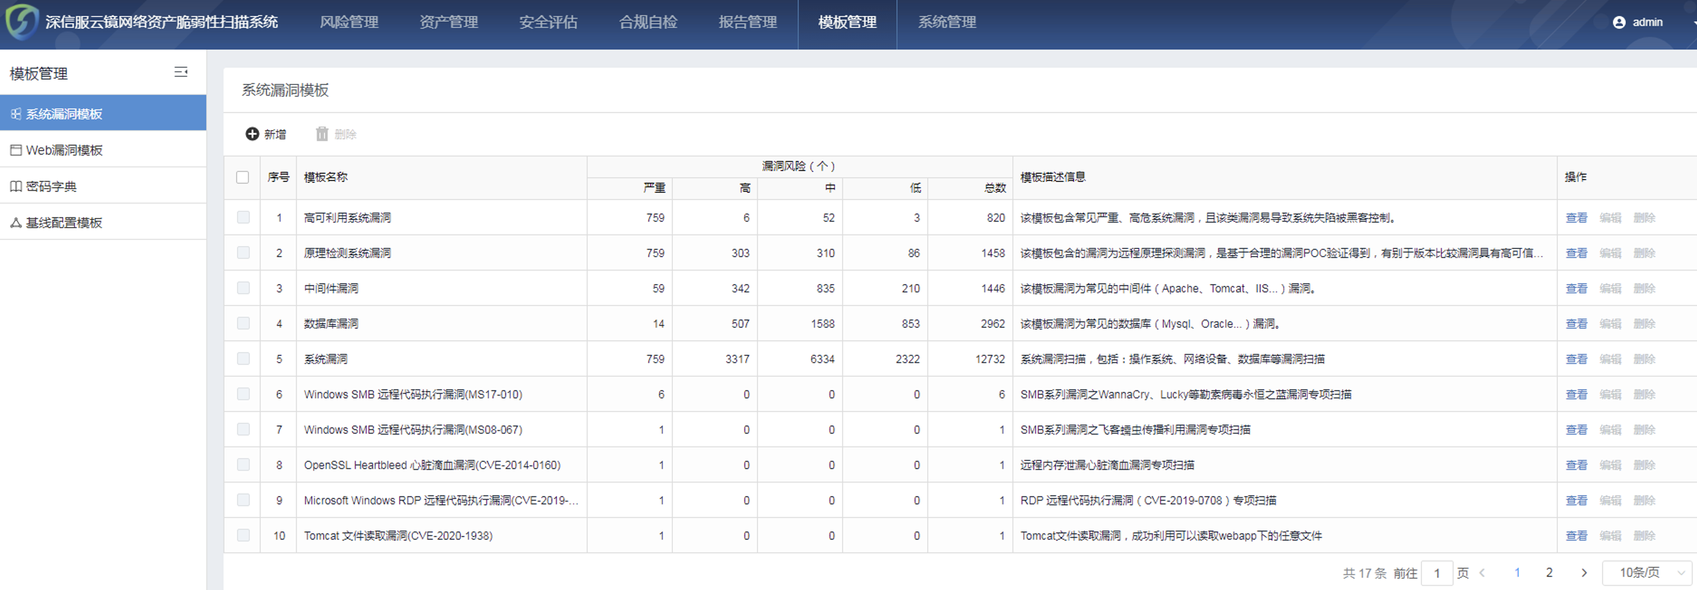
Task: Open the 10条/页 page size dropdown
Action: (x=1647, y=572)
